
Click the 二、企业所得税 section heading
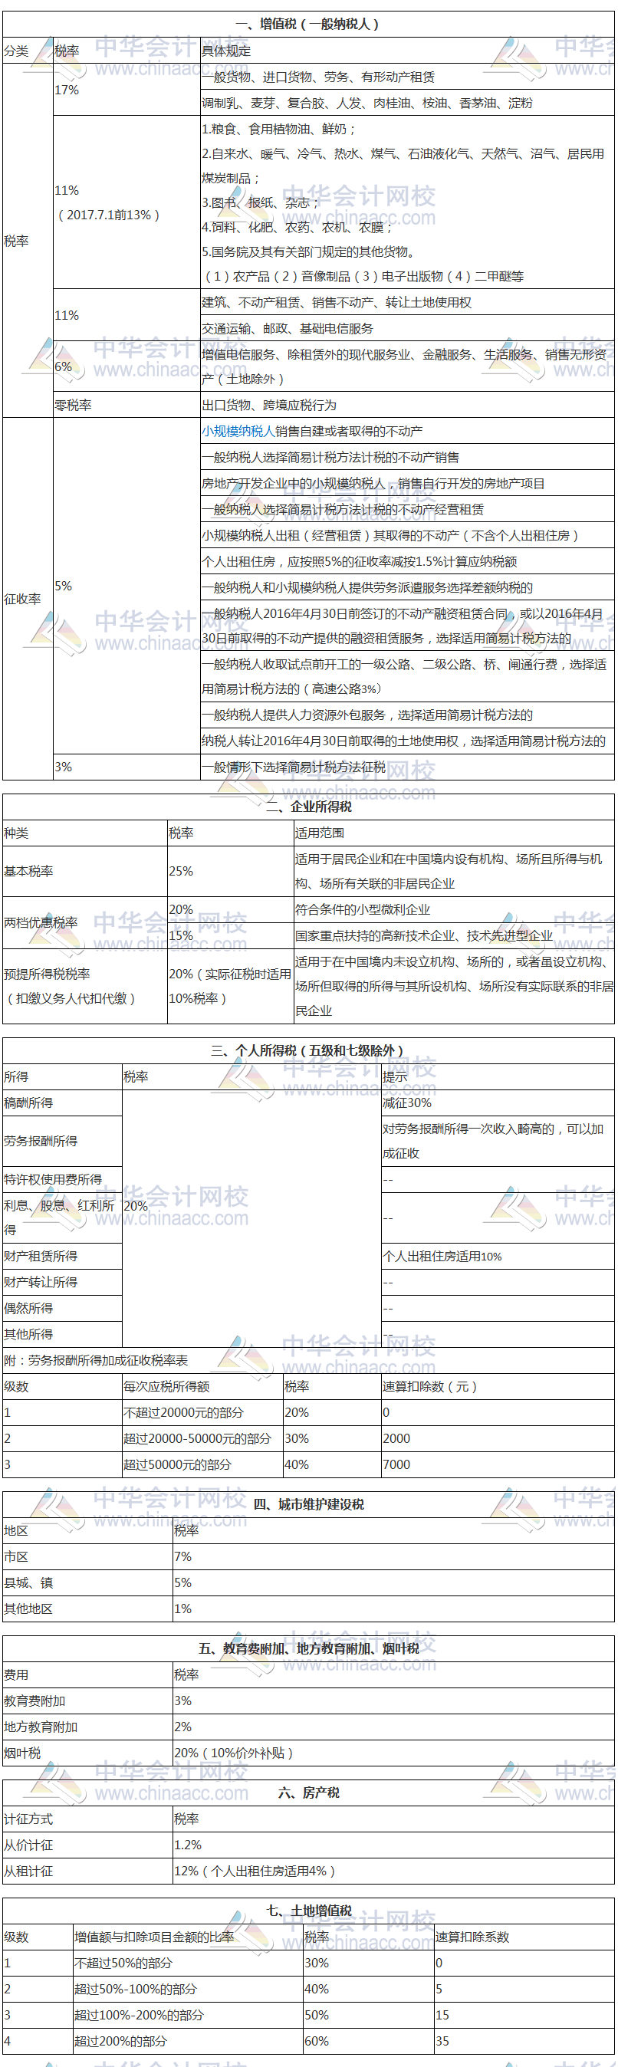308,807
